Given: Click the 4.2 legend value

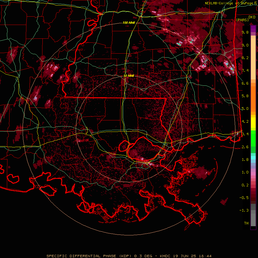Looking at the screenshot, I should (x=245, y=122).
